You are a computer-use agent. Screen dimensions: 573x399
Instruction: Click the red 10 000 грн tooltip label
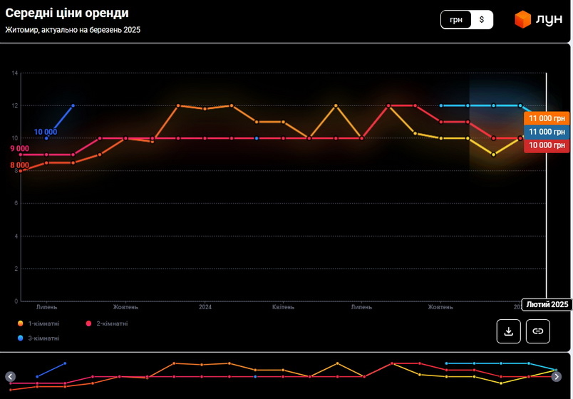pyautogui.click(x=547, y=145)
